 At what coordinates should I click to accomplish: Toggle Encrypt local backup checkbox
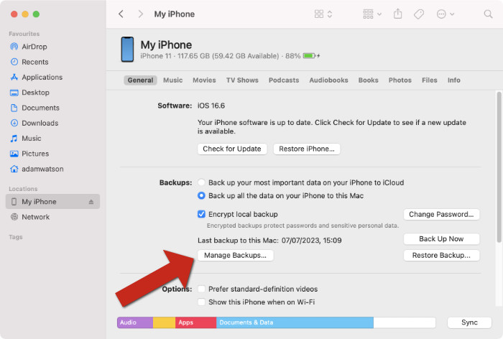(201, 214)
